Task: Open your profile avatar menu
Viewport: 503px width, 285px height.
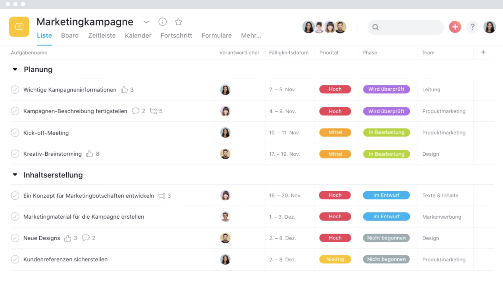Action: (489, 27)
